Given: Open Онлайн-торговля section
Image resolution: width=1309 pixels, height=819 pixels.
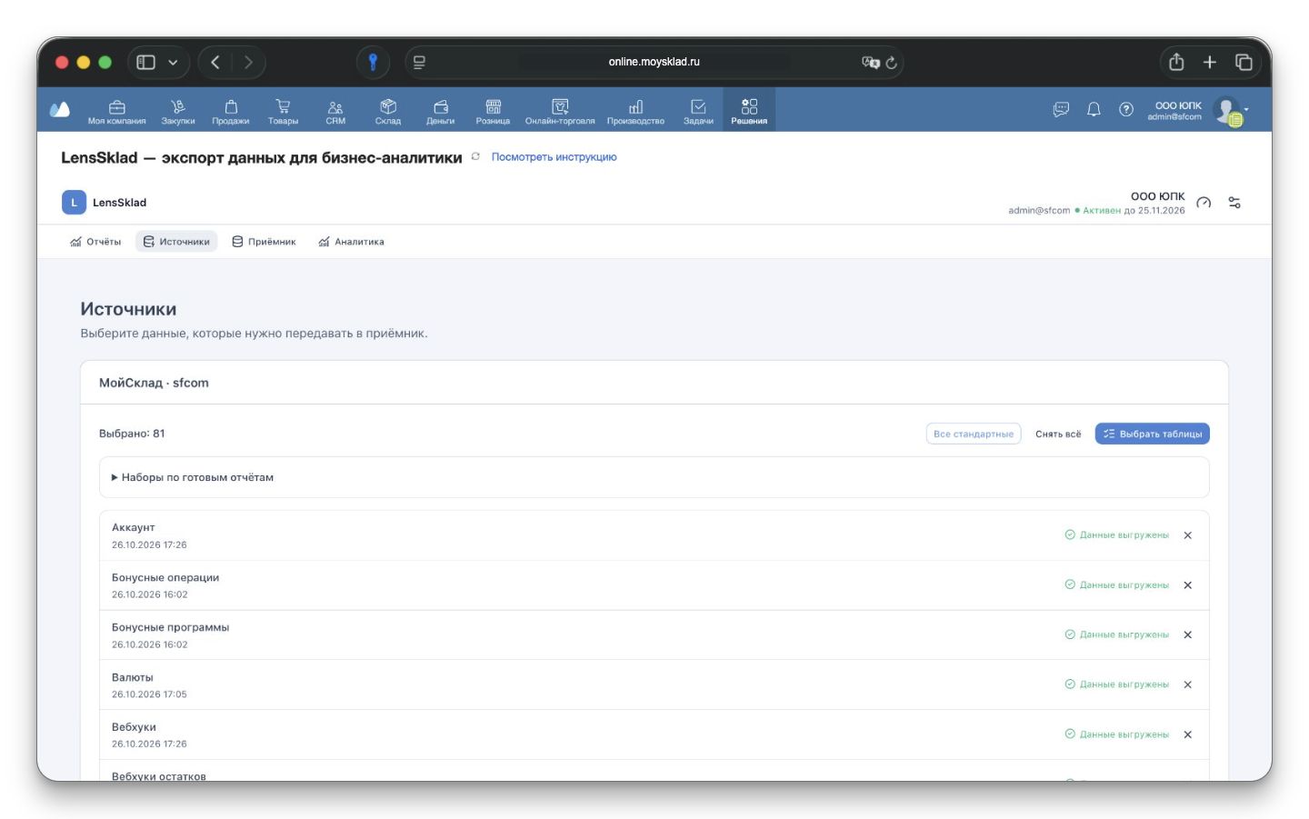Looking at the screenshot, I should [x=560, y=111].
